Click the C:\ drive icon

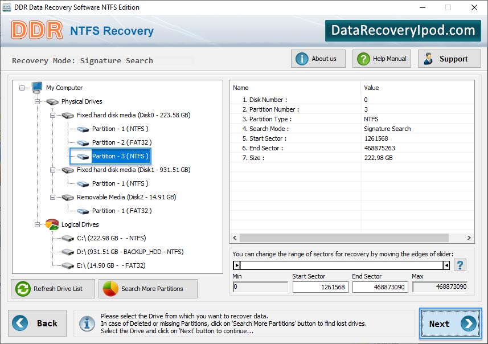pos(68,239)
